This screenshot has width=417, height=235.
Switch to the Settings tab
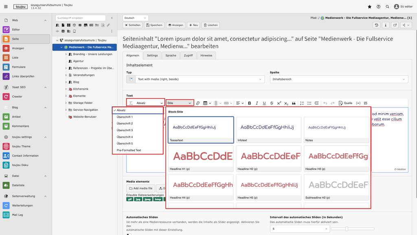coord(152,55)
